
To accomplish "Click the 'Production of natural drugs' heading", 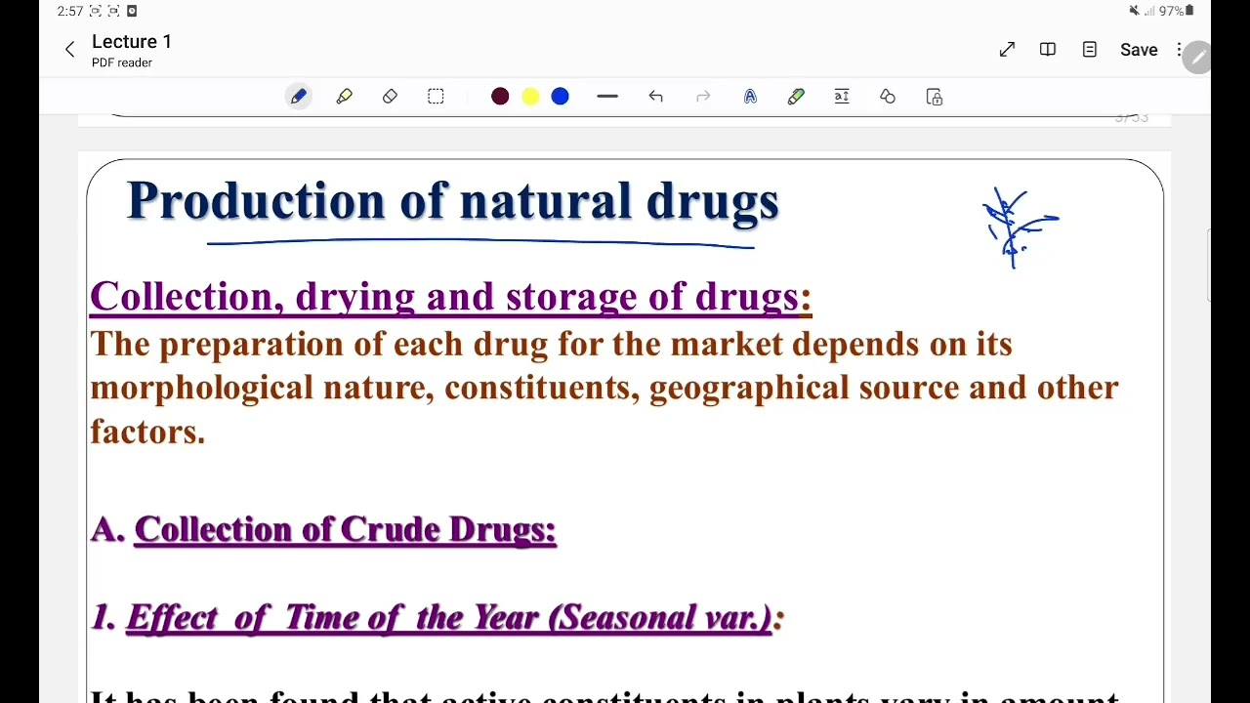I will (x=453, y=202).
